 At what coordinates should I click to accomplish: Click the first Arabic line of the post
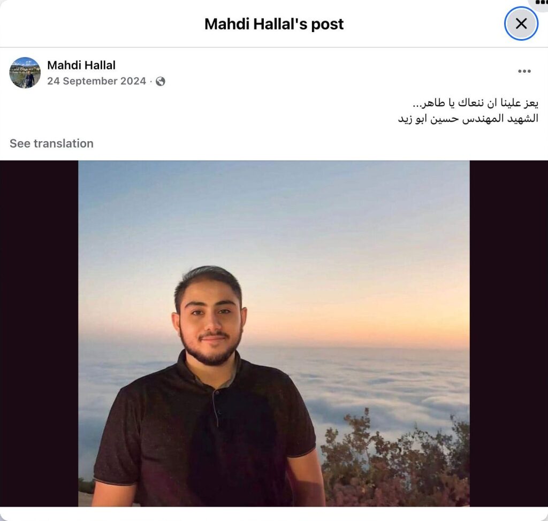[475, 103]
